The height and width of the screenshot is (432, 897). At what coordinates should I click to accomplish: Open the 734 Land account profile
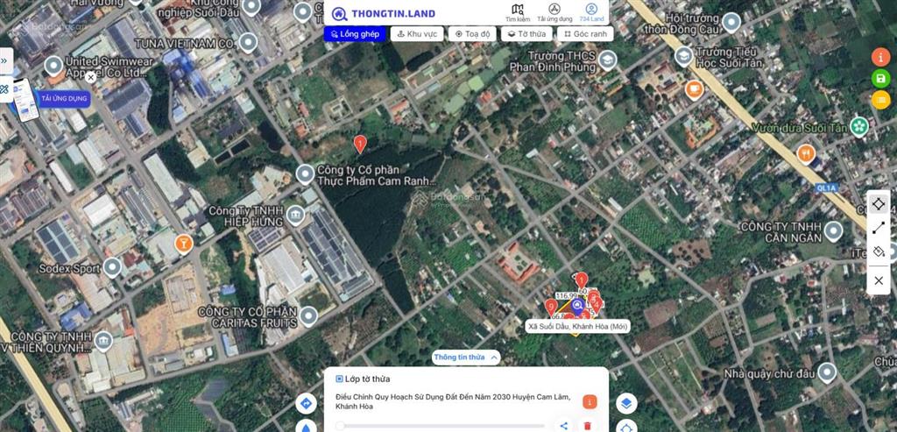point(591,12)
